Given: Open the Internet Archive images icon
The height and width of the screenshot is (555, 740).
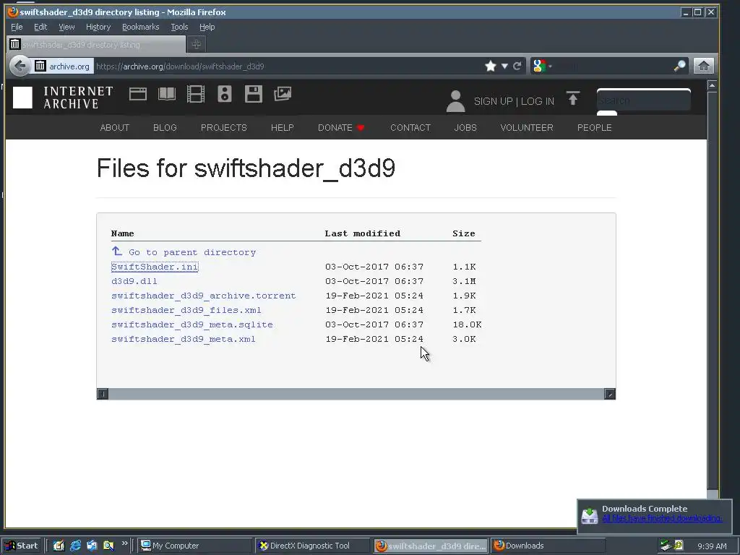Looking at the screenshot, I should pyautogui.click(x=283, y=94).
